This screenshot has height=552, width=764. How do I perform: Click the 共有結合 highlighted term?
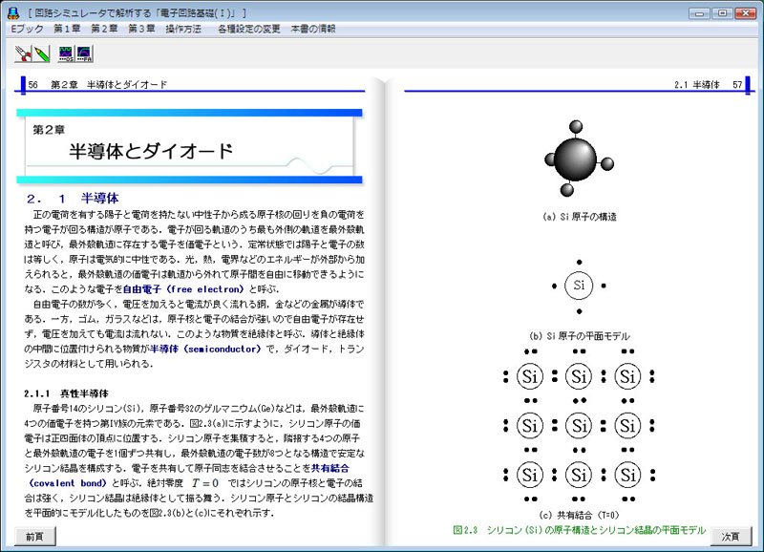pos(329,468)
